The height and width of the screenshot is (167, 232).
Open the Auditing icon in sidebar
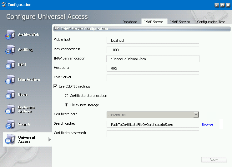pyautogui.click(x=10, y=50)
